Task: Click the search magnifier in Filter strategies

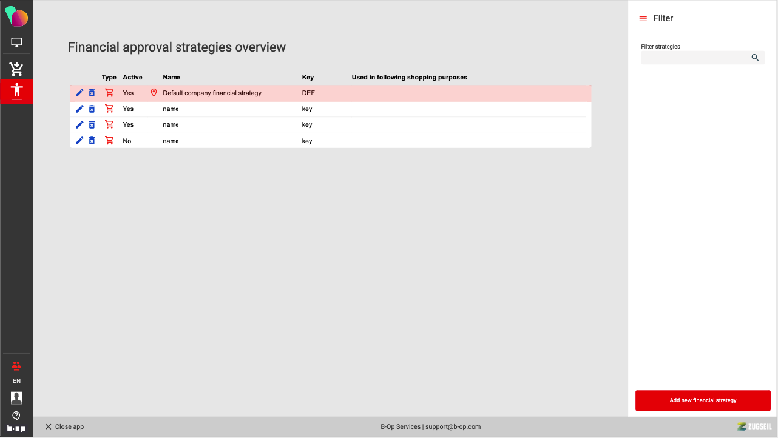Action: coord(755,58)
